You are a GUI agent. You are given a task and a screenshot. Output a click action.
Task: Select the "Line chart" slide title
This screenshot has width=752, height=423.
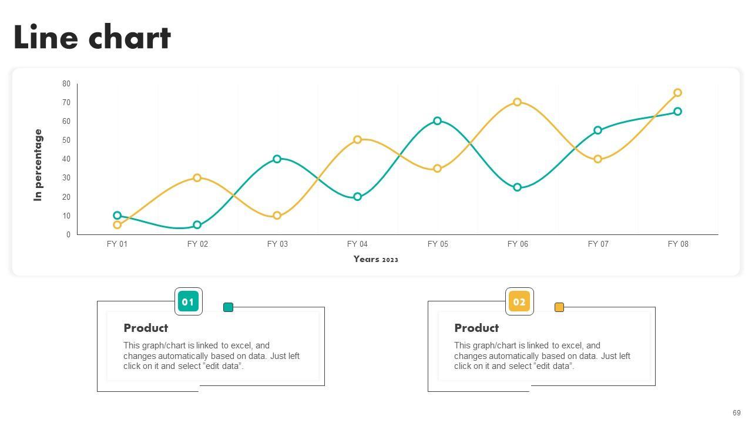(x=92, y=38)
